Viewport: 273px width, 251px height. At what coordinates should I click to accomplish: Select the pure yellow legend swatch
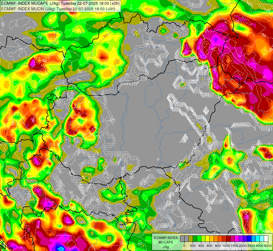pyautogui.click(x=207, y=238)
